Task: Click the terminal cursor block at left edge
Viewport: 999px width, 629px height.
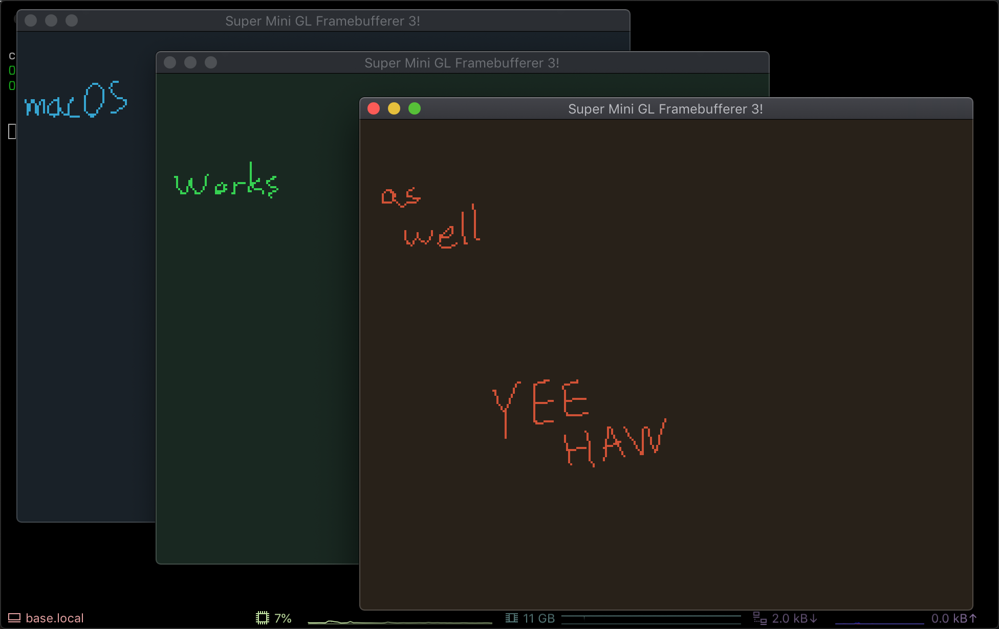Action: (x=12, y=131)
